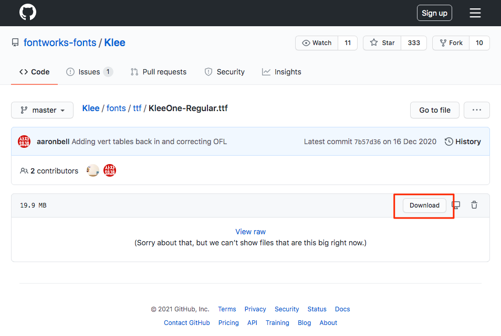Fork the repository

point(451,43)
